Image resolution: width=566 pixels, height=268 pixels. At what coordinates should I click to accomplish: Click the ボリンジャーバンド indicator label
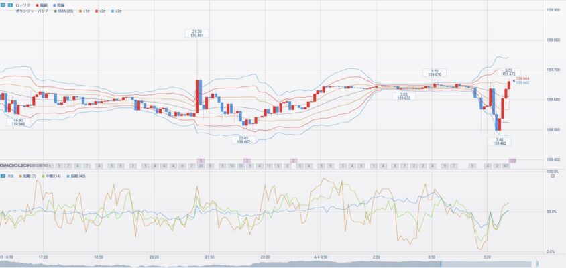coord(31,11)
